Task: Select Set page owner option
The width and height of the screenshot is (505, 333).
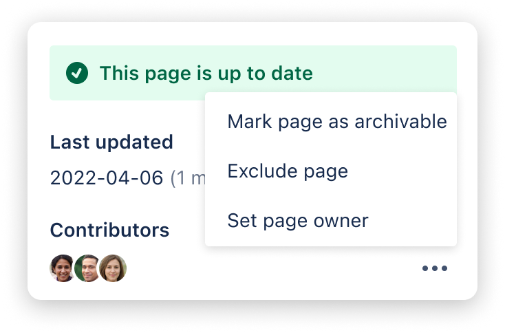Action: point(297,220)
